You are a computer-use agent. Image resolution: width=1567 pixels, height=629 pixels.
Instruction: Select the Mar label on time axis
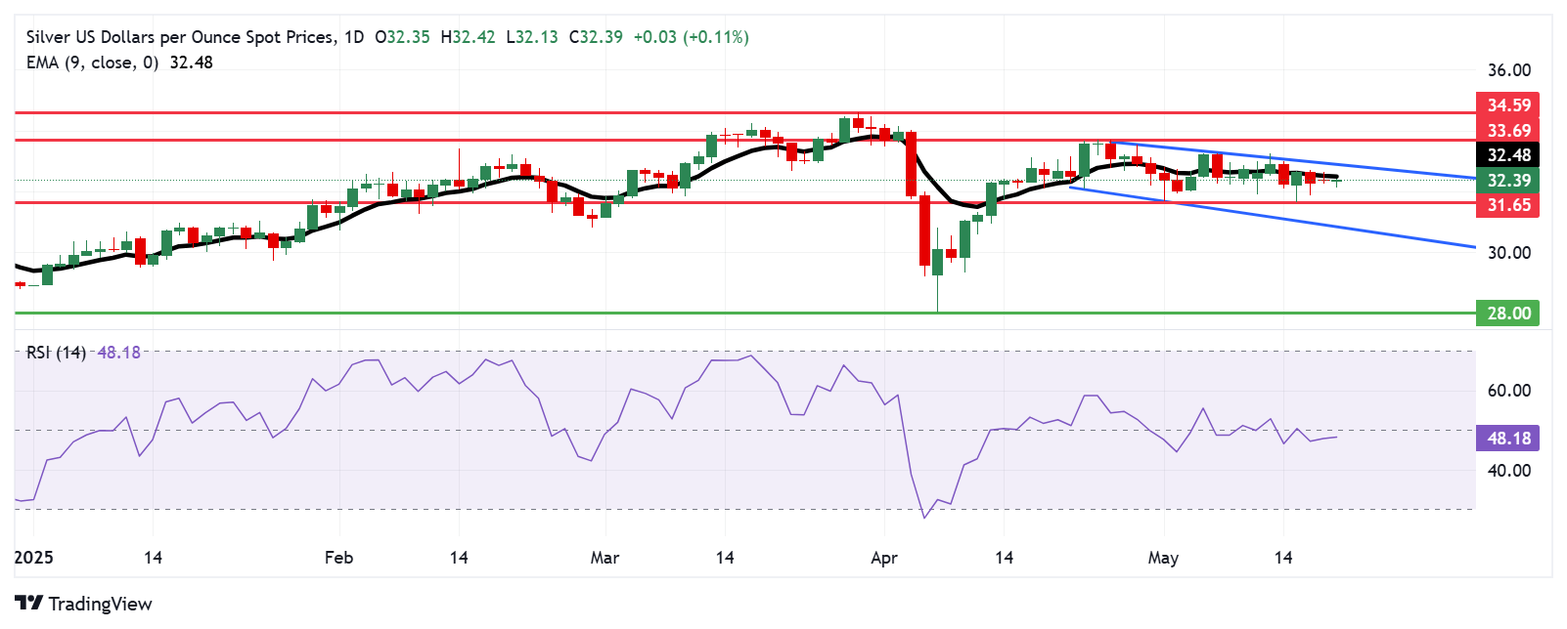(x=604, y=558)
